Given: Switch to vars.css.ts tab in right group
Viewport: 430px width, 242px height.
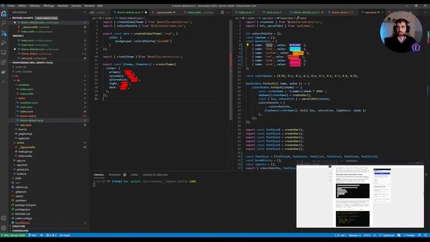Looking at the screenshot, I should 372,12.
